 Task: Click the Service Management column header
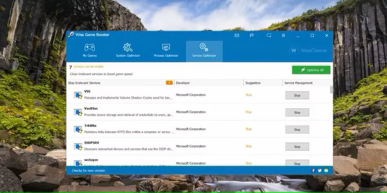point(307,83)
